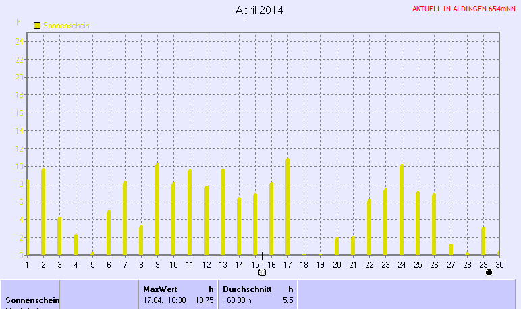Image resolution: width=521 pixels, height=309 pixels.
Task: Click the full moon icon below day 15
Action: 262,273
